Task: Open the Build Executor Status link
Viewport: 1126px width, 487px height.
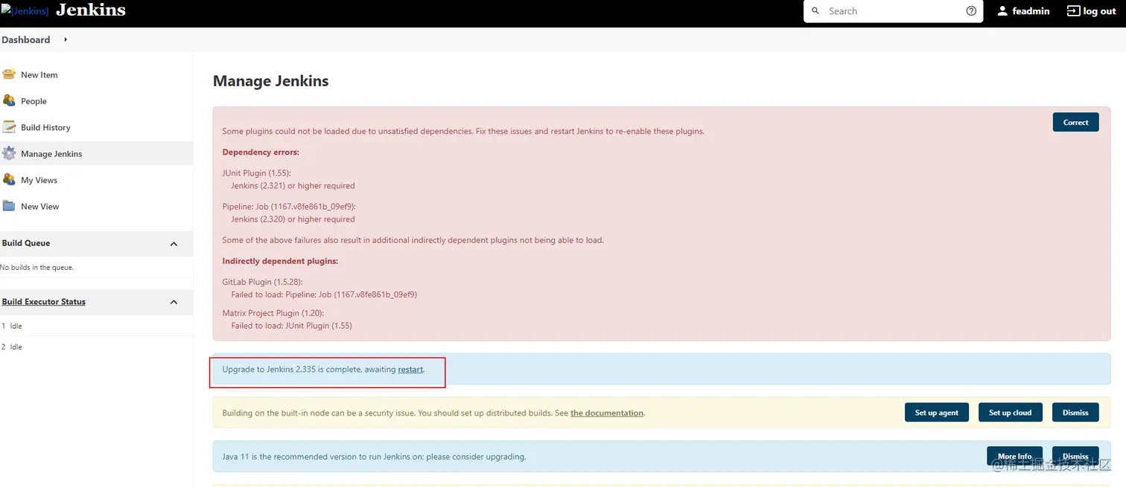Action: click(x=43, y=302)
